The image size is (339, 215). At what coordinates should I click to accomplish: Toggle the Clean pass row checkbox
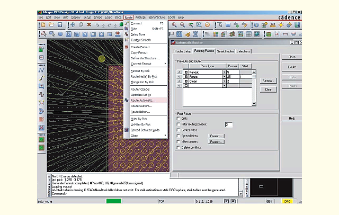(186, 81)
